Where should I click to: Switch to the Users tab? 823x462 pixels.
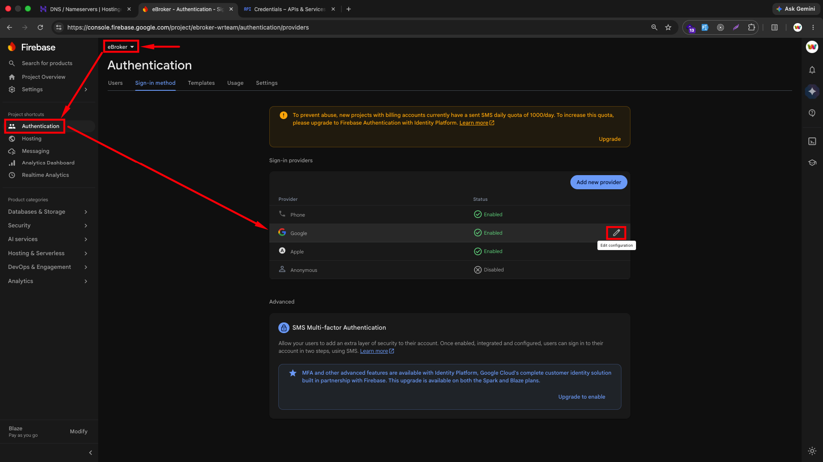(115, 83)
